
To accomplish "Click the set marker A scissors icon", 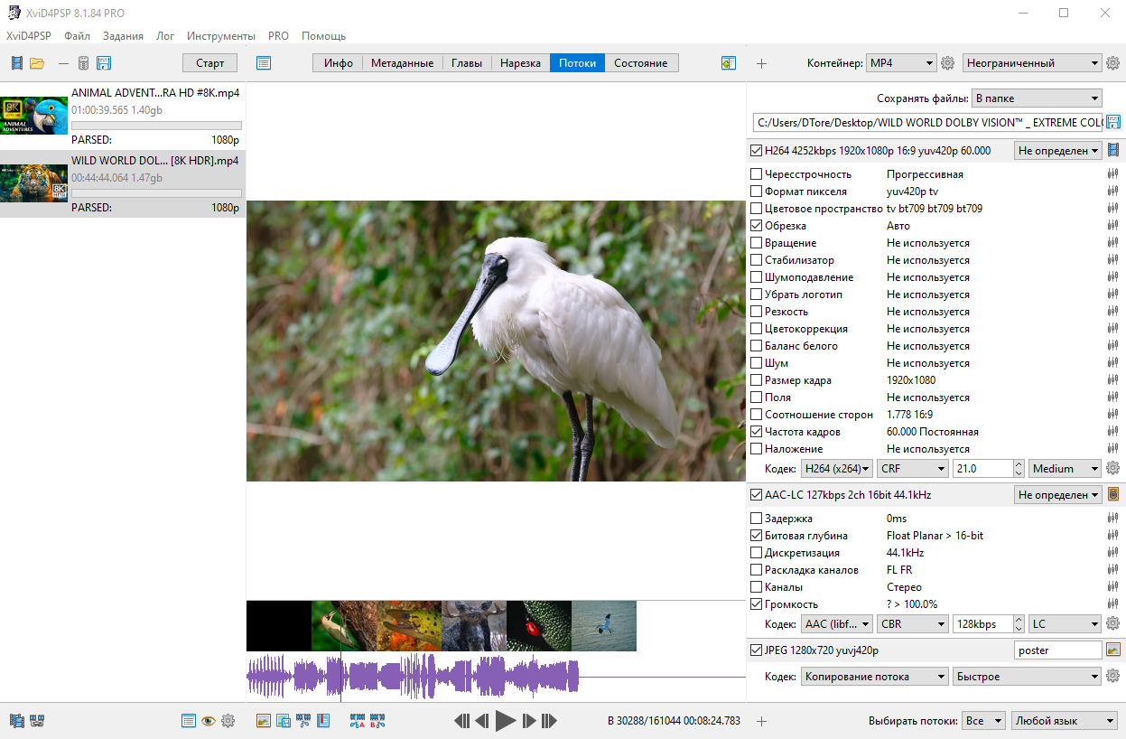I will pos(358,721).
